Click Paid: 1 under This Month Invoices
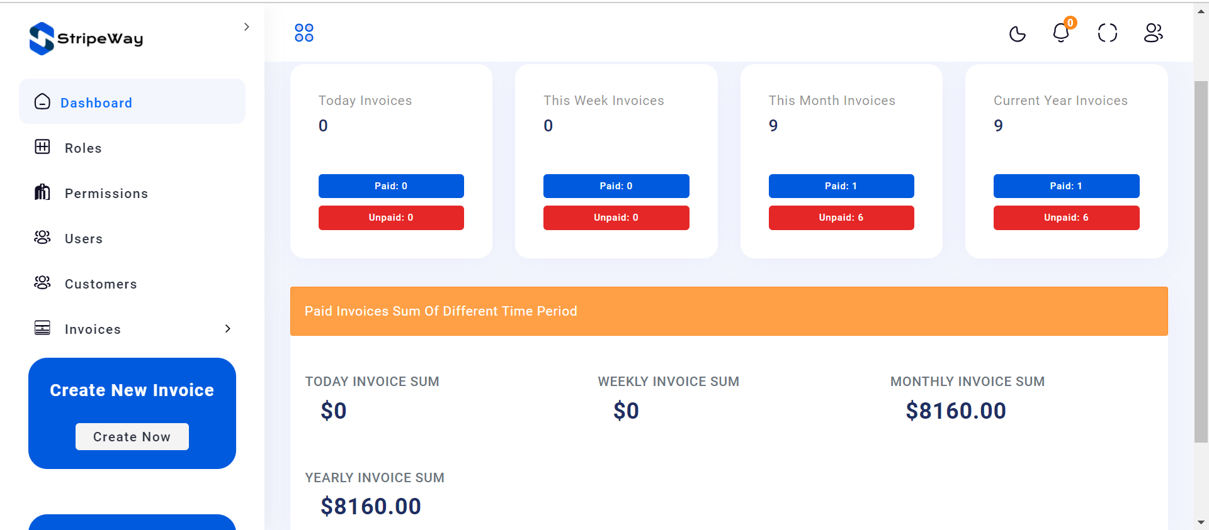The height and width of the screenshot is (530, 1209). tap(841, 186)
